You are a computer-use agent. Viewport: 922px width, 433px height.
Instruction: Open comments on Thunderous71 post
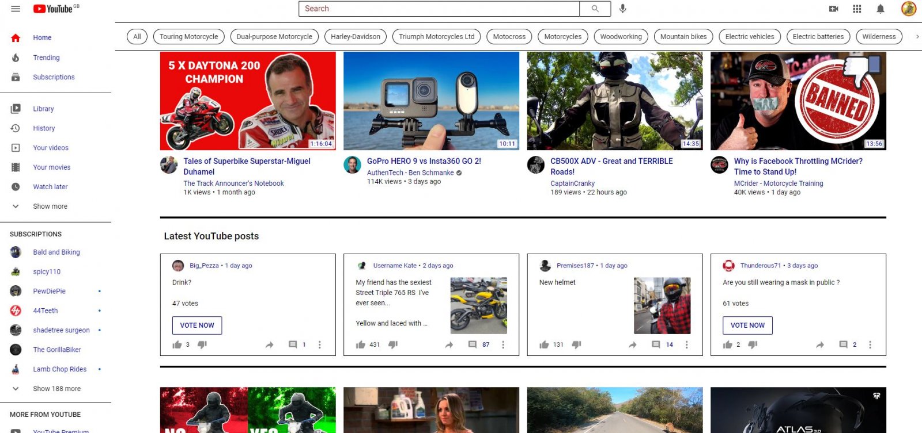point(843,344)
